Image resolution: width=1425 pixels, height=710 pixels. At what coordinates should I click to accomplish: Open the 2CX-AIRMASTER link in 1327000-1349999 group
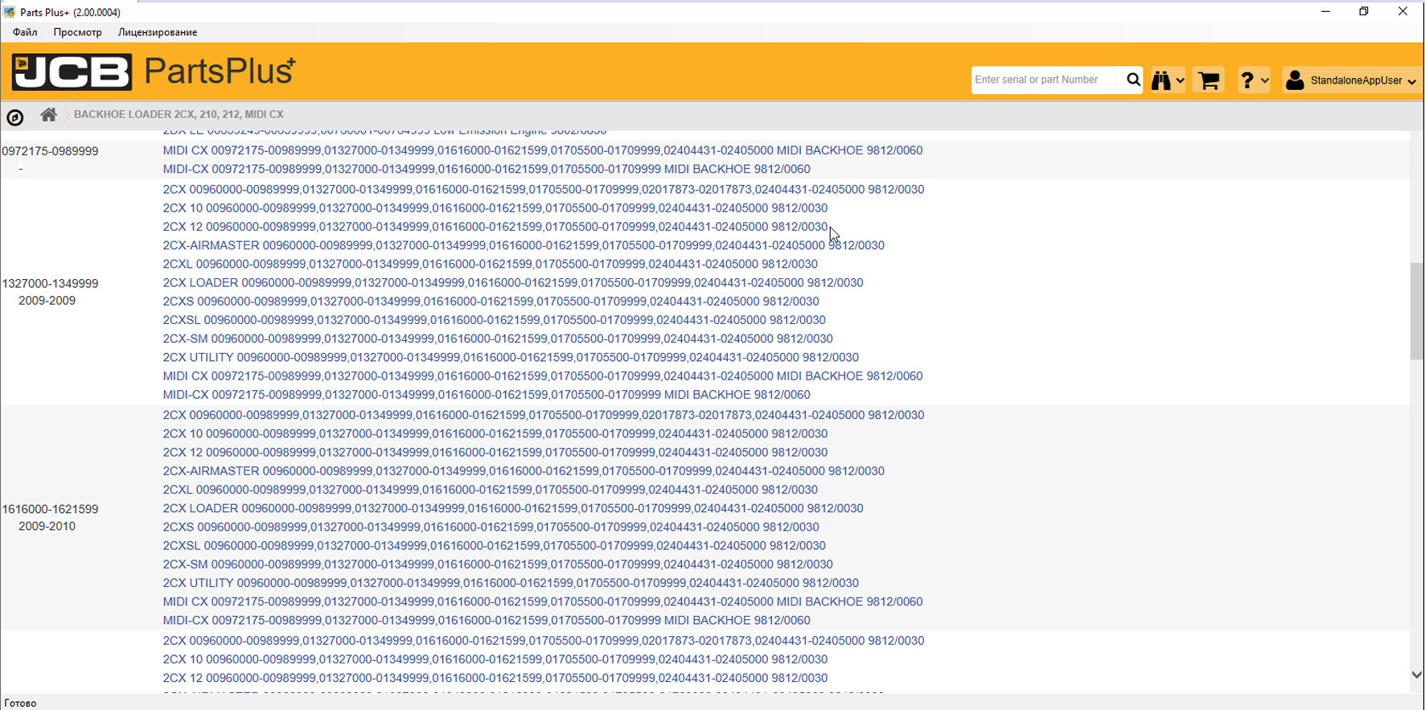(523, 245)
